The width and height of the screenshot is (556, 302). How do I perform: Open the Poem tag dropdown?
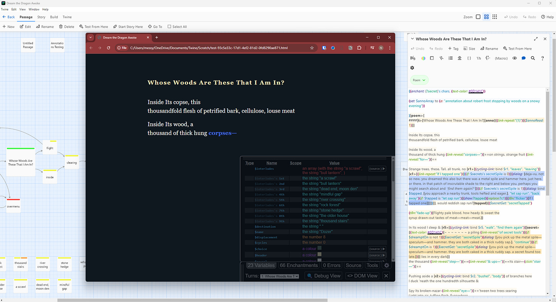[x=419, y=80]
